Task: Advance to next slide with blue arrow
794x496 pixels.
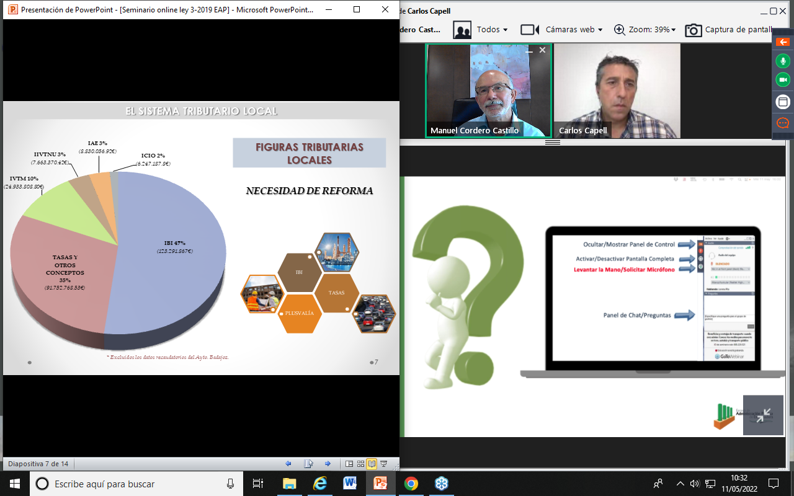Action: tap(328, 464)
